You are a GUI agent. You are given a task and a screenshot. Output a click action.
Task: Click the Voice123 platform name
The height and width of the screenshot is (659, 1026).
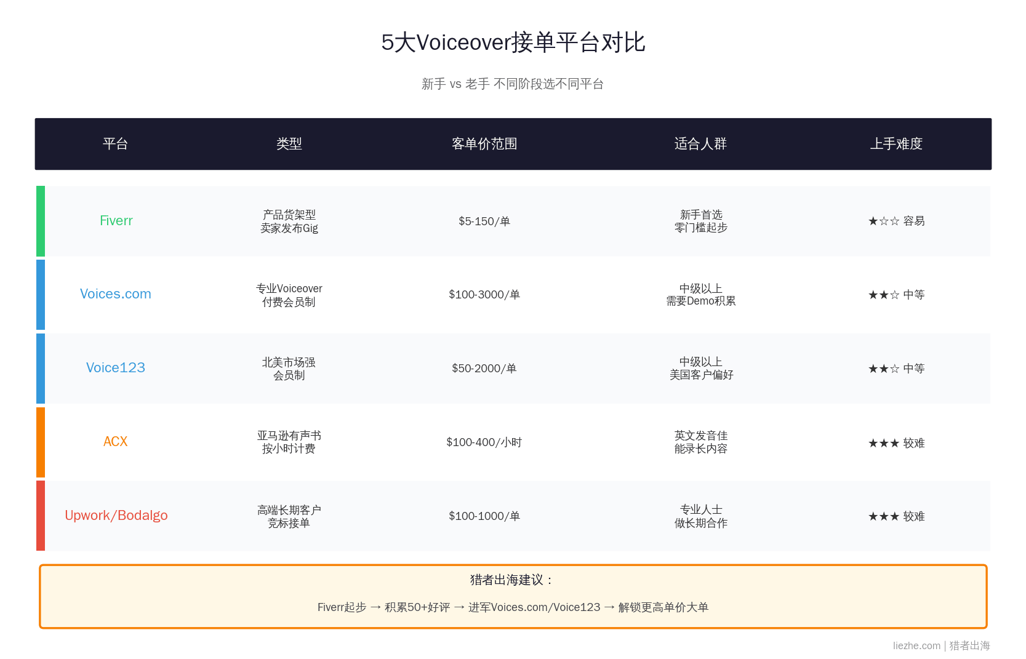tap(116, 368)
